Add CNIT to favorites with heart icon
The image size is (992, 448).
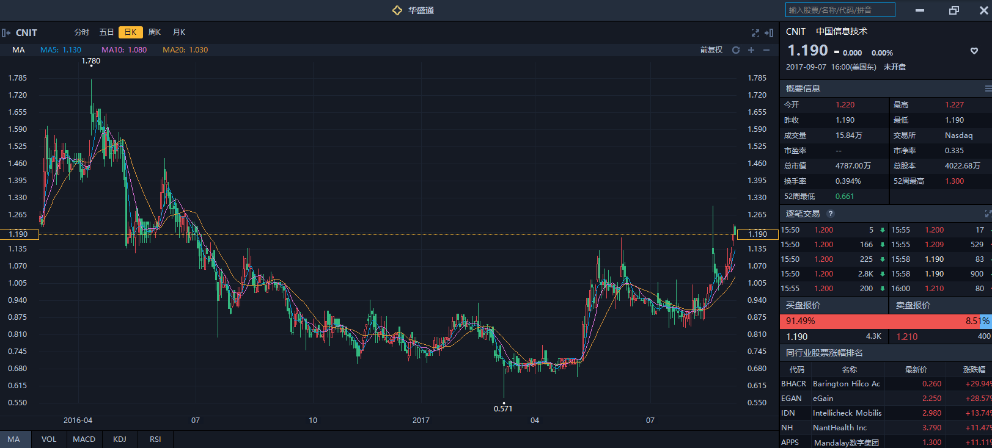pyautogui.click(x=974, y=51)
